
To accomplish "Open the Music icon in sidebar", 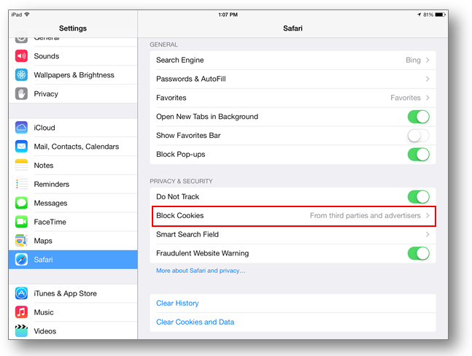I will pos(21,312).
